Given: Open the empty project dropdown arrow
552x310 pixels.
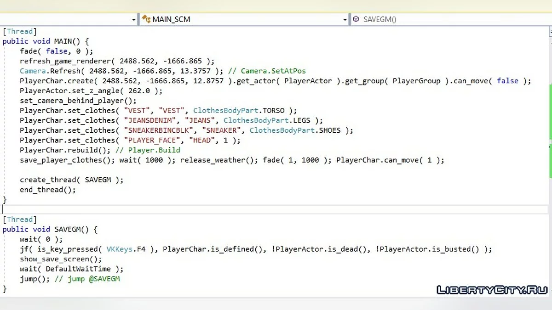Looking at the screenshot, I should pos(134,19).
